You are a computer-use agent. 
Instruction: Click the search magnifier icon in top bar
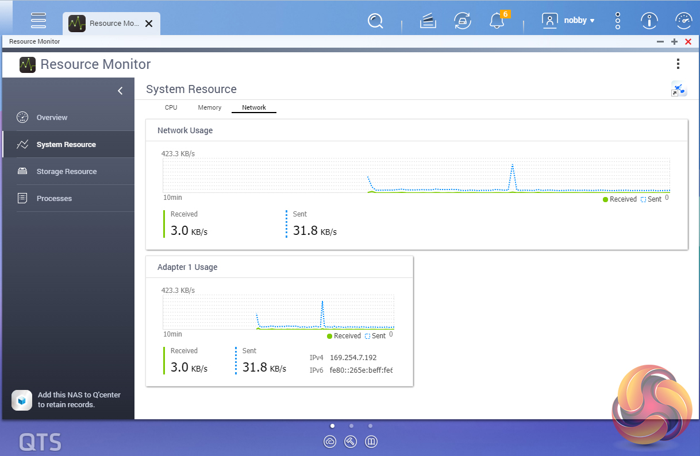point(375,21)
